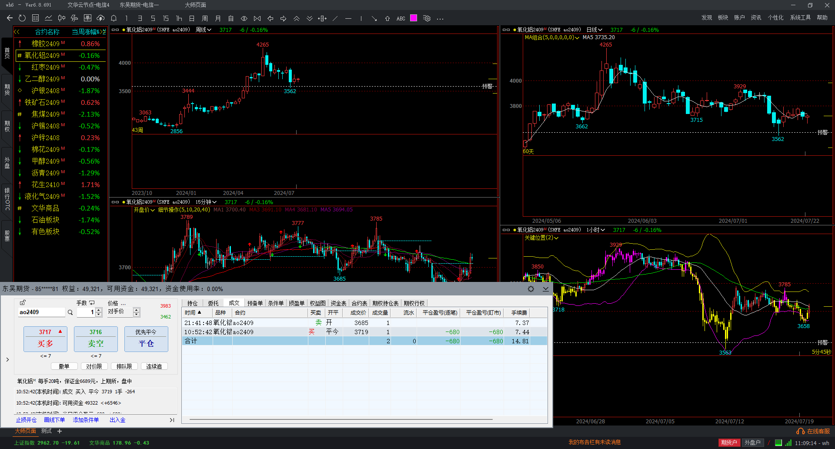Click the search magnifier next to ao2409
The height and width of the screenshot is (449, 835).
pyautogui.click(x=70, y=312)
